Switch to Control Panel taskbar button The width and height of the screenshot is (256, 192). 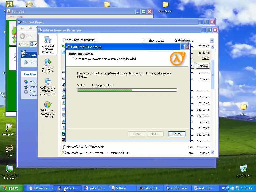177,188
